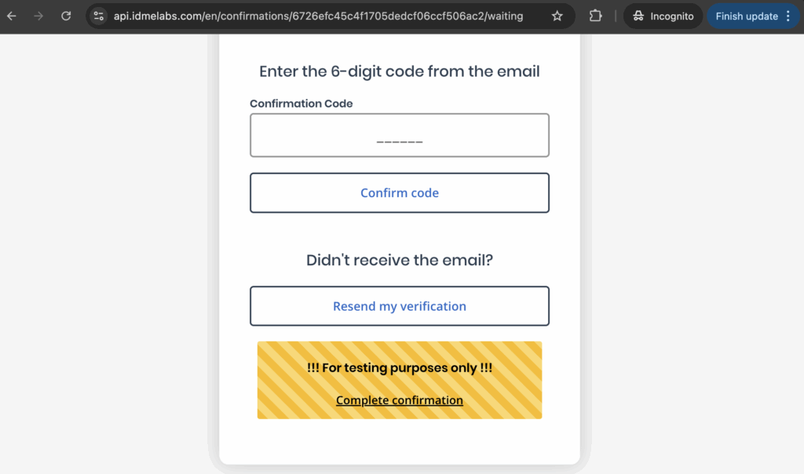Screen dimensions: 804x474
Task: Reload the confirmation page
Action: pos(66,16)
